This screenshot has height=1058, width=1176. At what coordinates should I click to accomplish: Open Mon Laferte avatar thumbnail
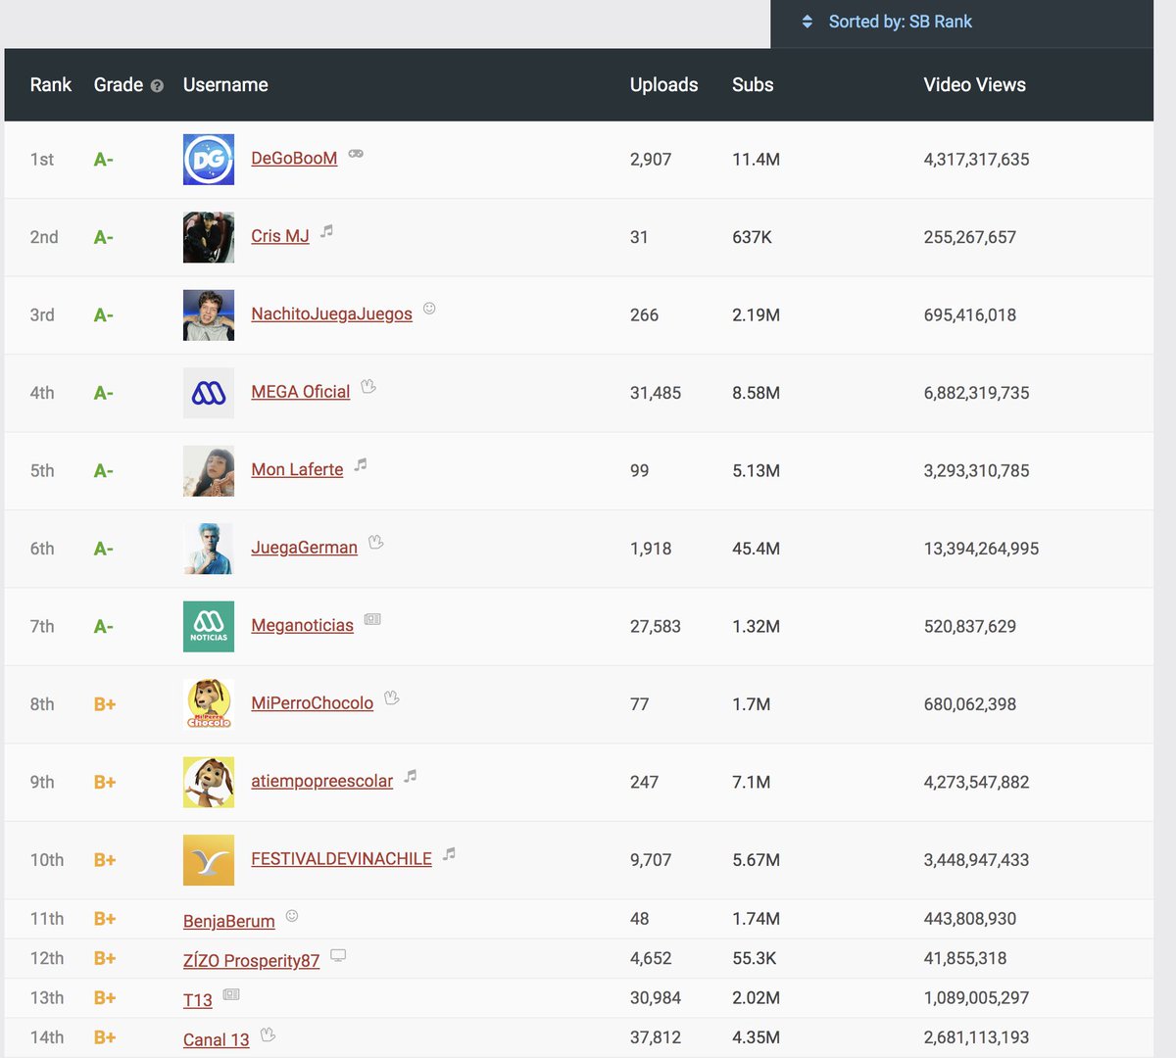click(x=209, y=471)
